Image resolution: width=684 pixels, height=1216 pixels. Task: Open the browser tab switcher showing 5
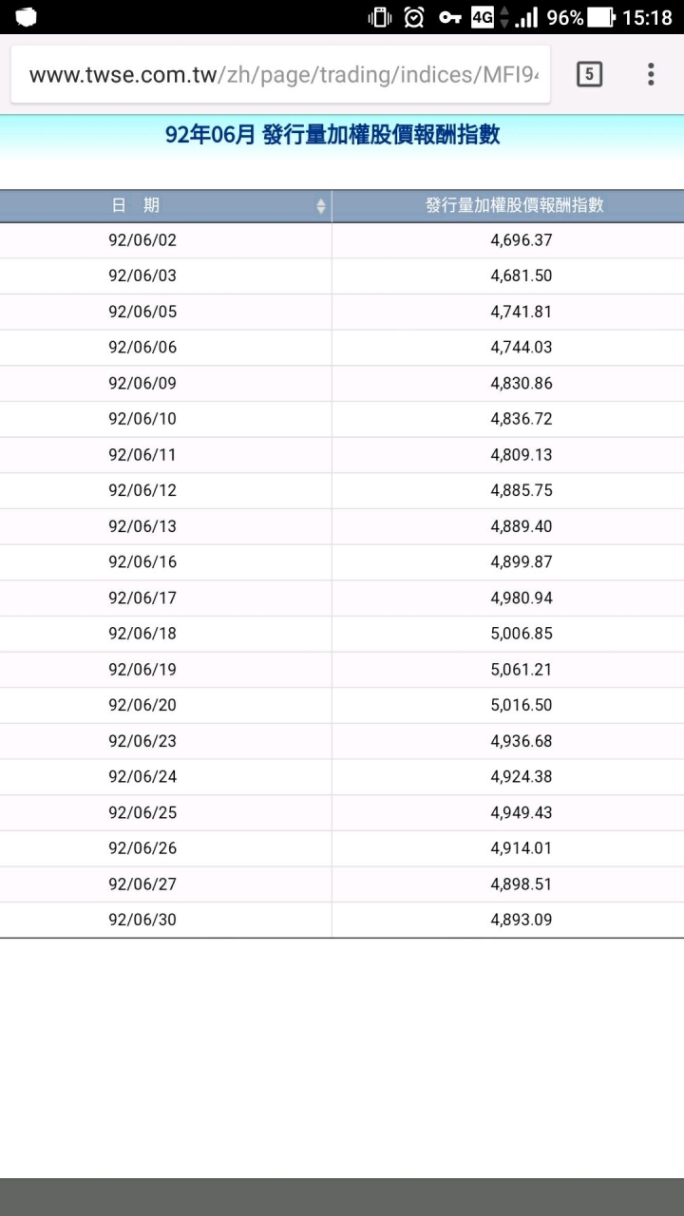(589, 74)
